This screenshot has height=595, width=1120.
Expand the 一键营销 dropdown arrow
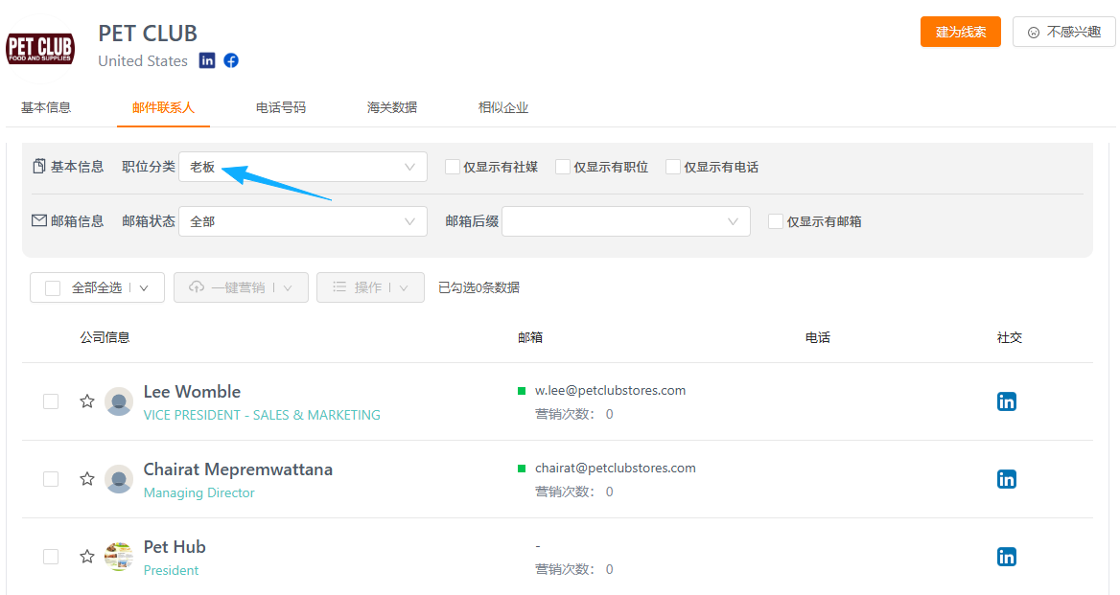point(288,287)
